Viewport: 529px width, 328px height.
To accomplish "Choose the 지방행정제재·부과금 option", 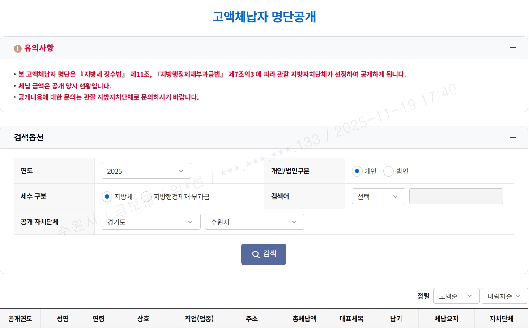I will click(x=146, y=196).
